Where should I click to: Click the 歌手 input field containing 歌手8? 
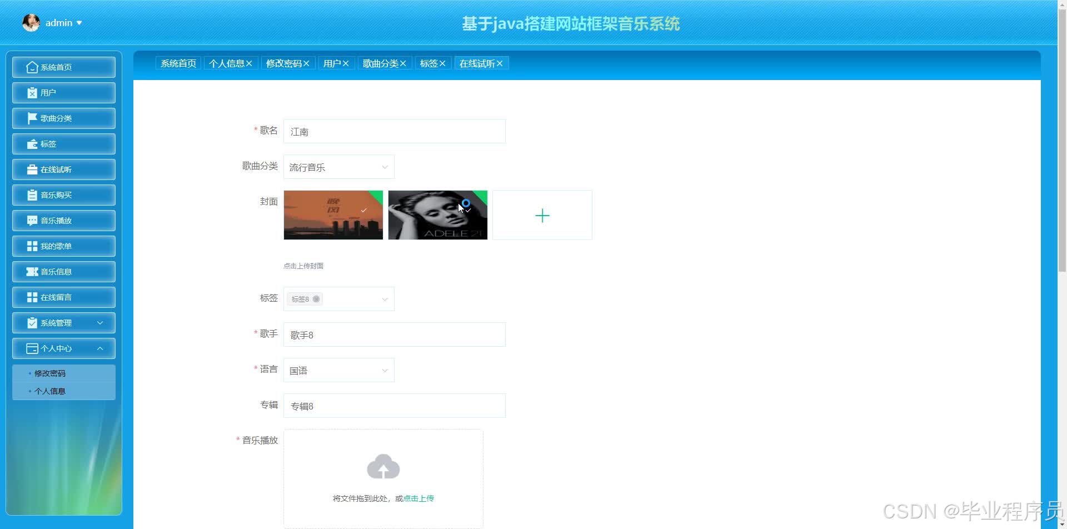coord(395,335)
